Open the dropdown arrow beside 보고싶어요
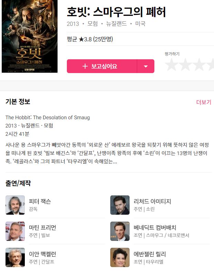This screenshot has height=275, width=214. pyautogui.click(x=145, y=66)
